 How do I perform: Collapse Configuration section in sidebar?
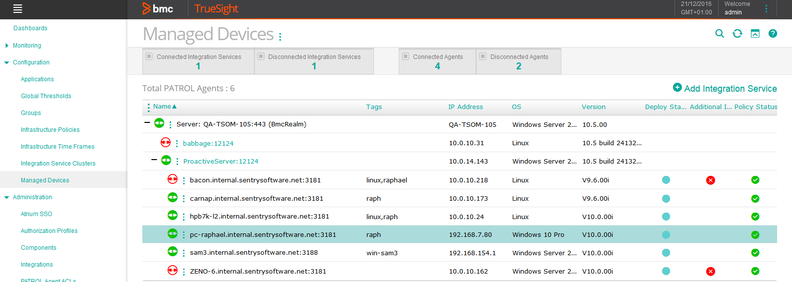pyautogui.click(x=7, y=62)
